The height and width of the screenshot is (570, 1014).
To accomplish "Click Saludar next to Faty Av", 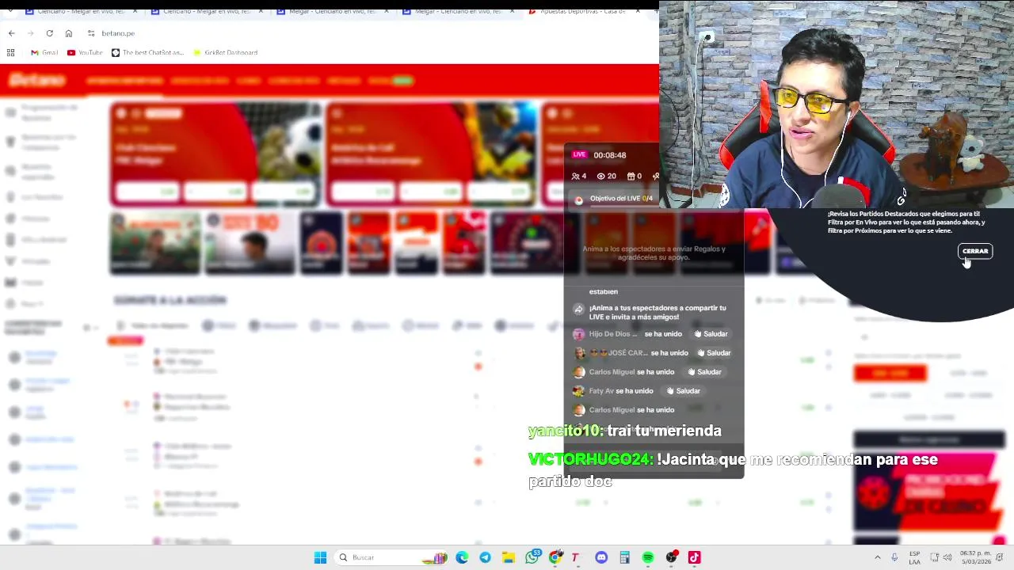I will click(x=683, y=391).
